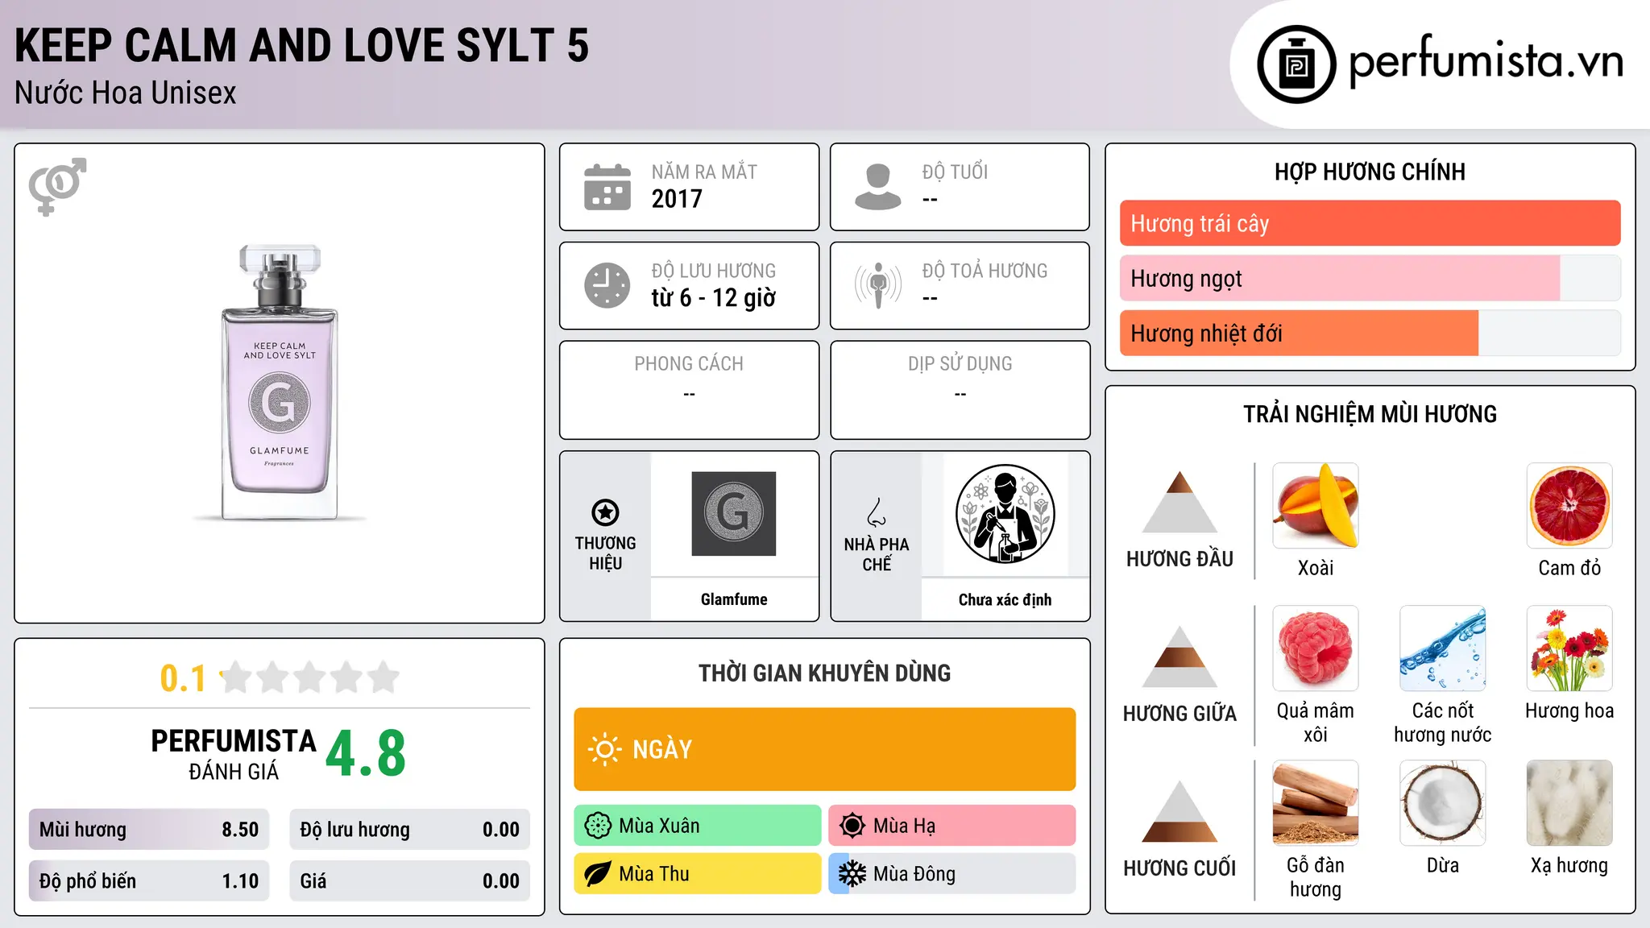Image resolution: width=1650 pixels, height=928 pixels.
Task: Click the Cam đỏ blood orange image
Action: pos(1569,506)
